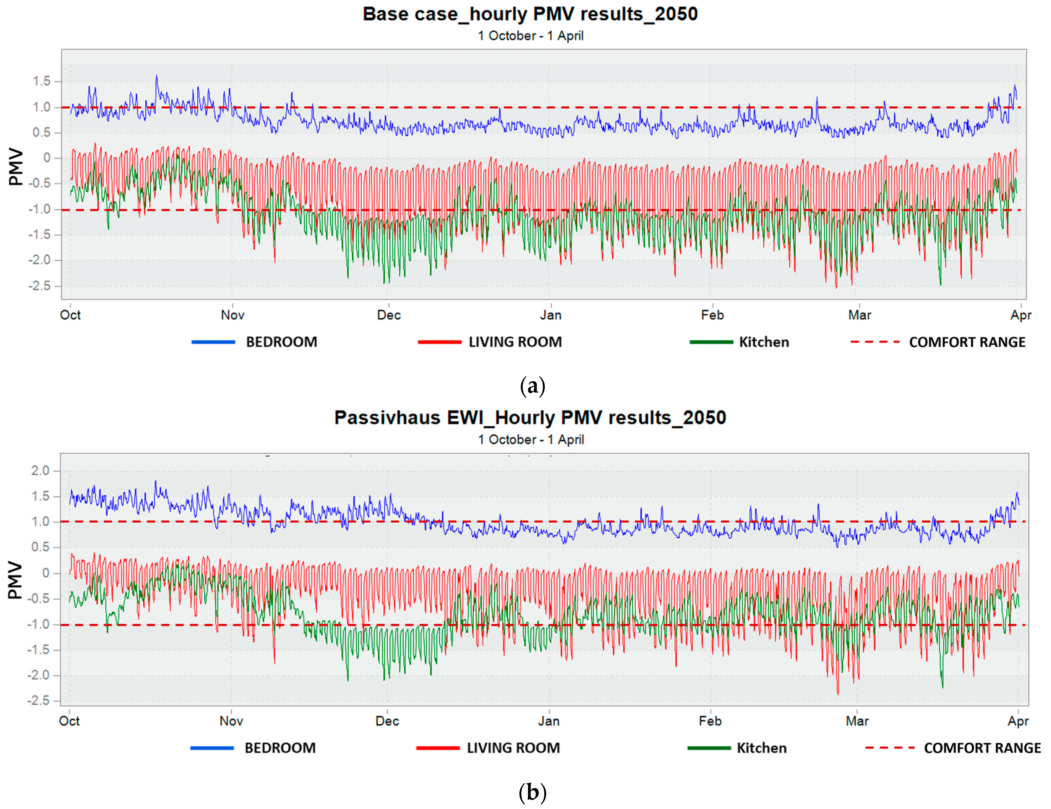The image size is (1051, 809).
Task: Click the red LIVING ROOM legend swatch in chart (b)
Action: [x=438, y=748]
